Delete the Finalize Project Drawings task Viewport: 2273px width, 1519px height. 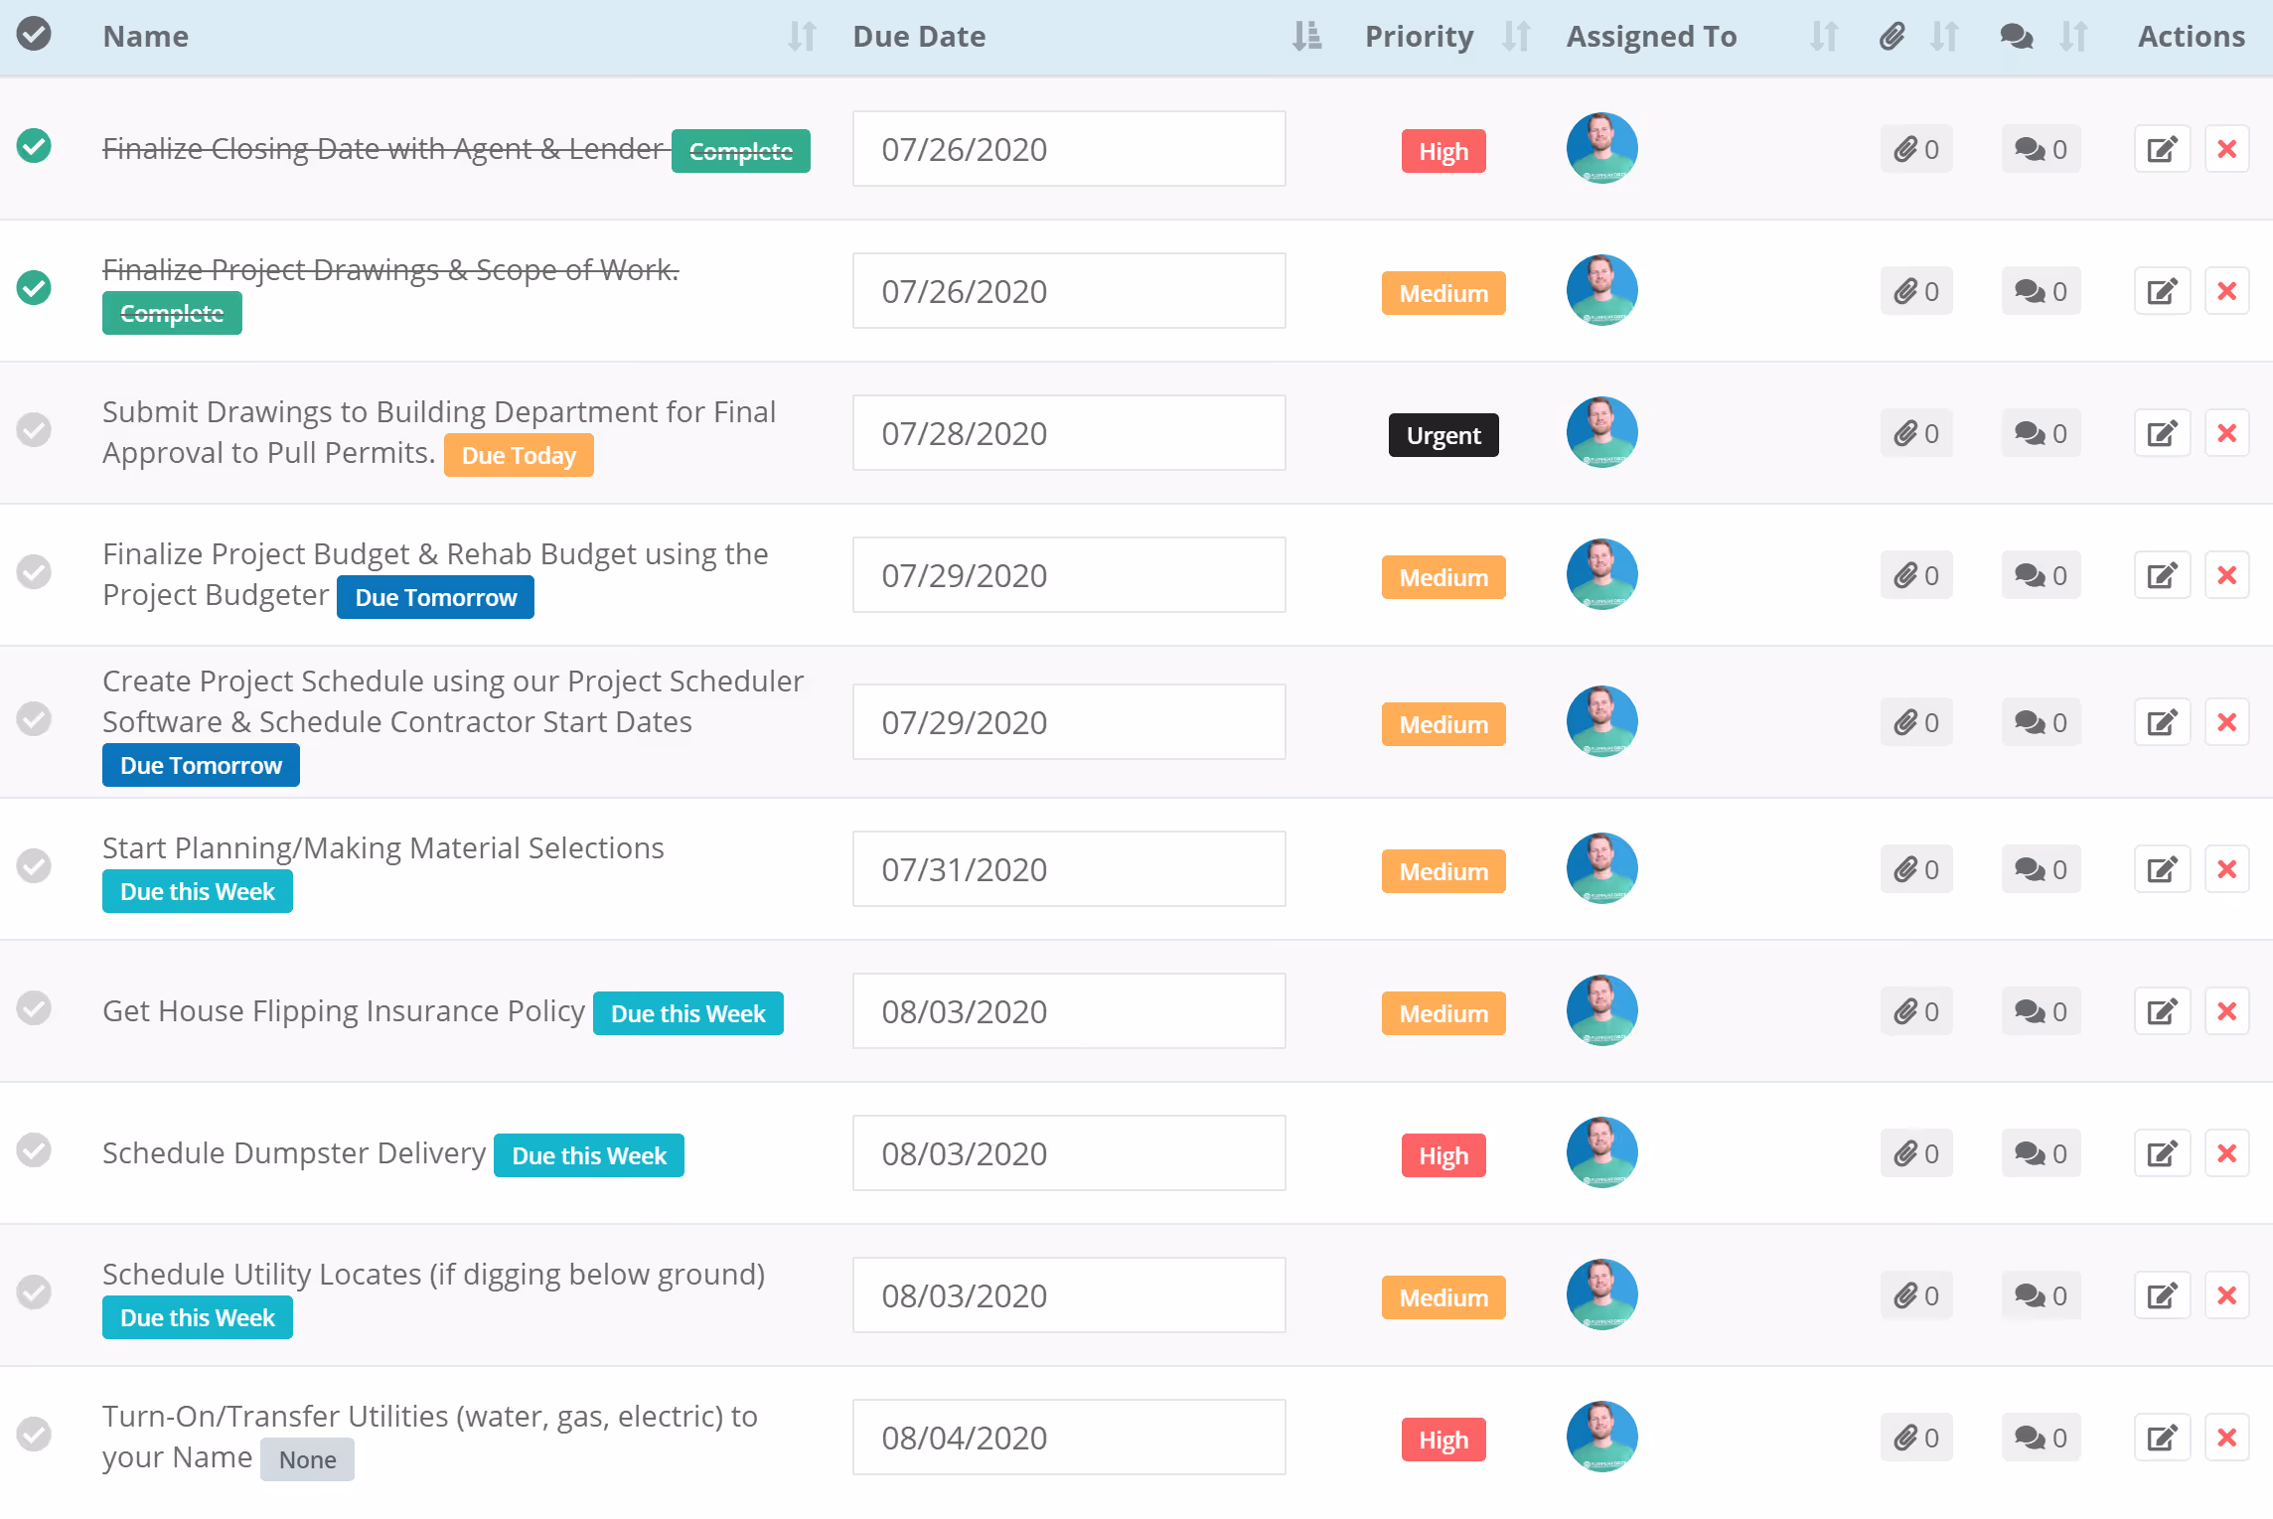[2227, 292]
